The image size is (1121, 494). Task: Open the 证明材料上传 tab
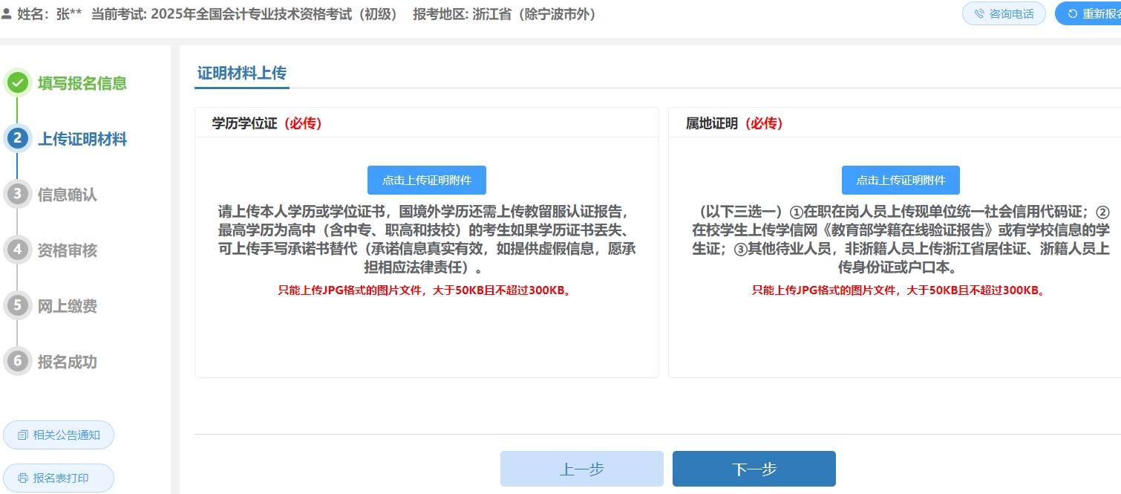pos(241,74)
